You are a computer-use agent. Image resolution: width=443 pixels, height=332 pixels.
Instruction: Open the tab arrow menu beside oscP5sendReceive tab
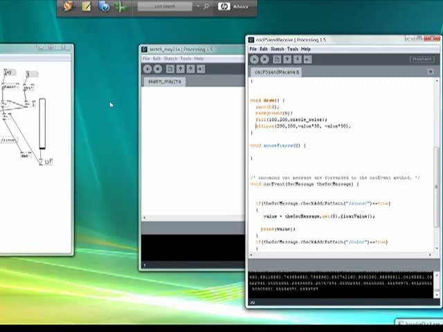click(431, 72)
